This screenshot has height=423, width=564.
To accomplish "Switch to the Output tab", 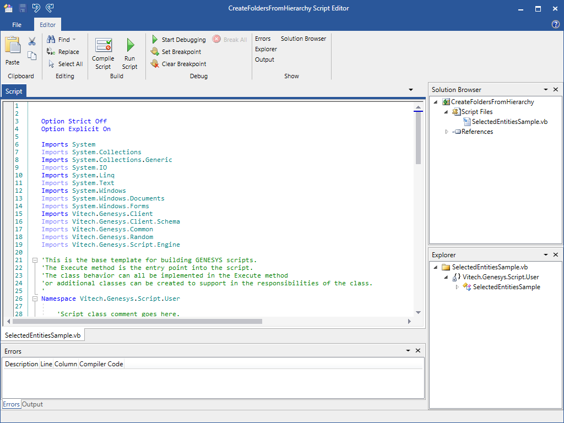I will [x=32, y=404].
